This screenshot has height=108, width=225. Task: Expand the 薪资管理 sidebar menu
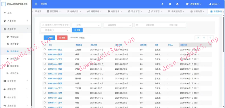15,81
